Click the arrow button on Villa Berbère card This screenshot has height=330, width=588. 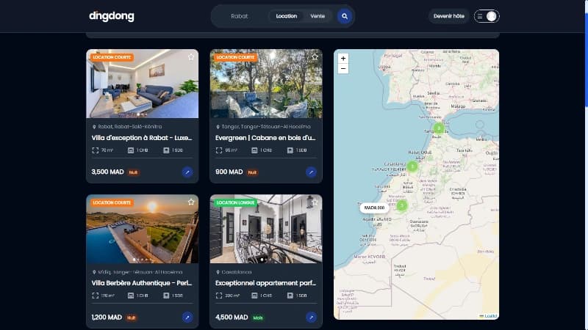click(x=187, y=318)
